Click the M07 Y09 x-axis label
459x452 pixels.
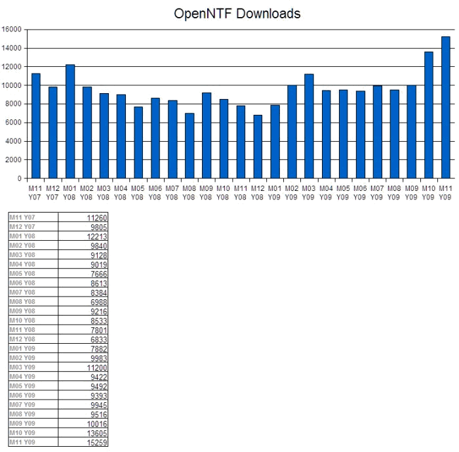(x=377, y=193)
